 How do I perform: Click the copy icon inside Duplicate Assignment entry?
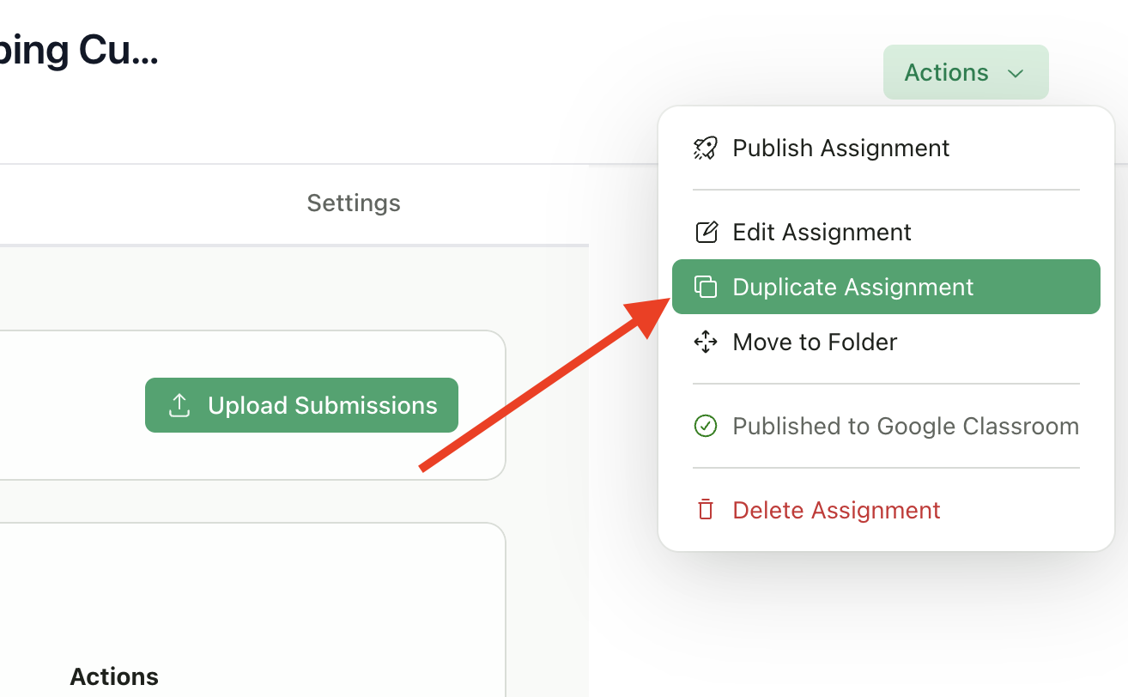click(x=707, y=287)
